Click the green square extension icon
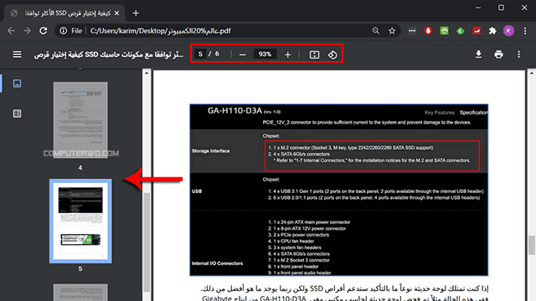Image resolution: width=536 pixels, height=301 pixels. (444, 31)
